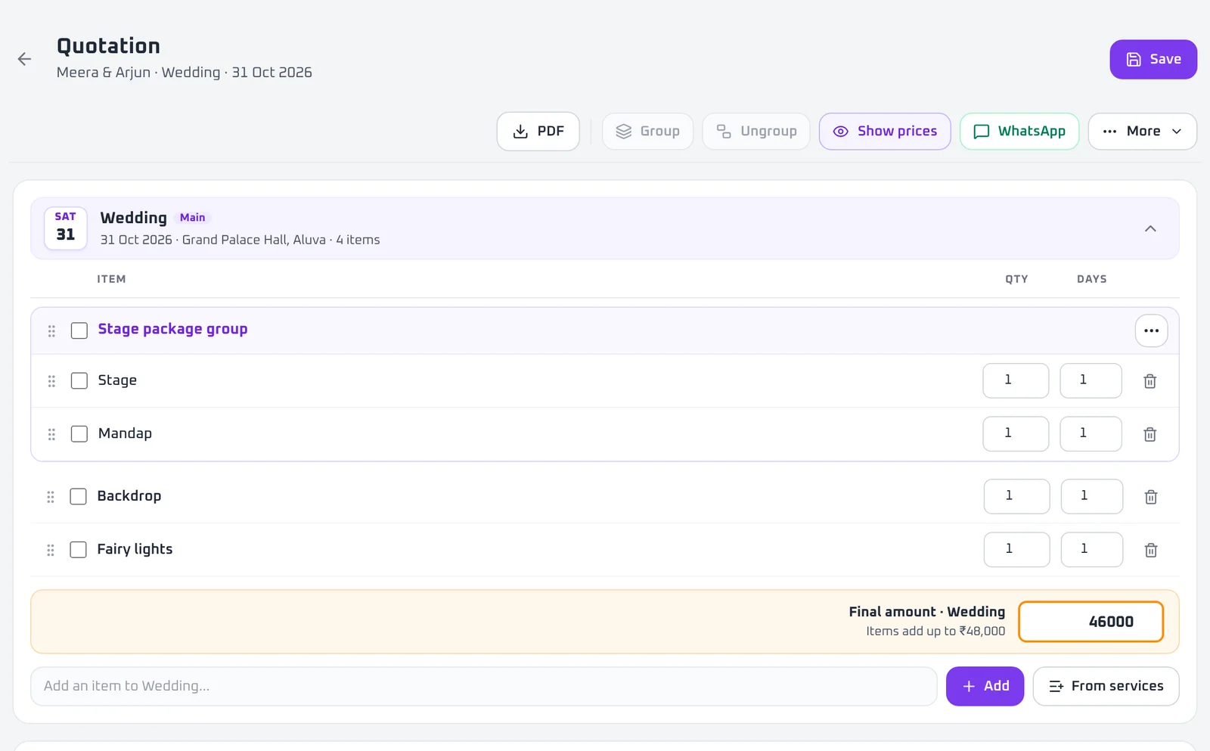1210x751 pixels.
Task: Delete the Stage item with trash icon
Action: (1149, 381)
